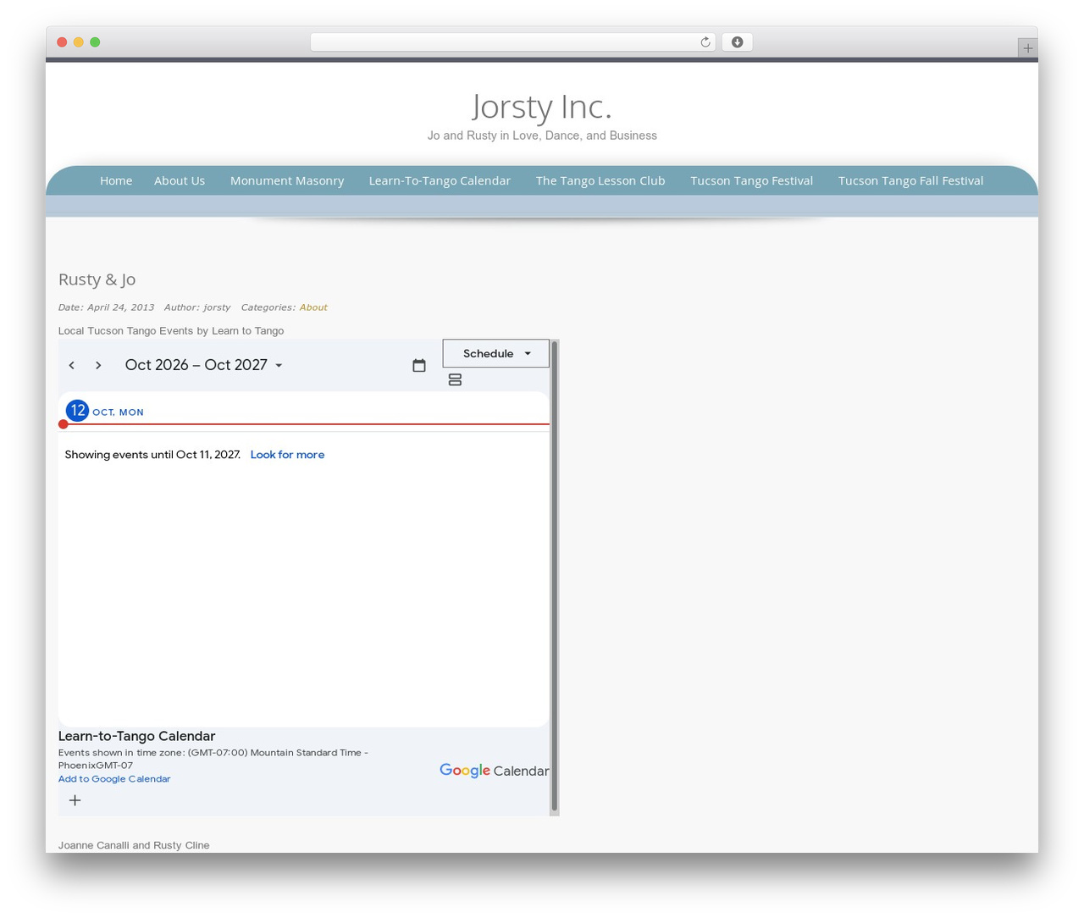Viewport: 1084px width, 918px height.
Task: Open The Tango Lesson Club page
Action: tap(600, 180)
